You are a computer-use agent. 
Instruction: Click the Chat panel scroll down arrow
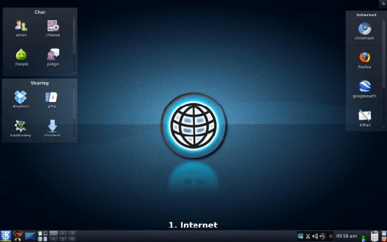coord(74,73)
